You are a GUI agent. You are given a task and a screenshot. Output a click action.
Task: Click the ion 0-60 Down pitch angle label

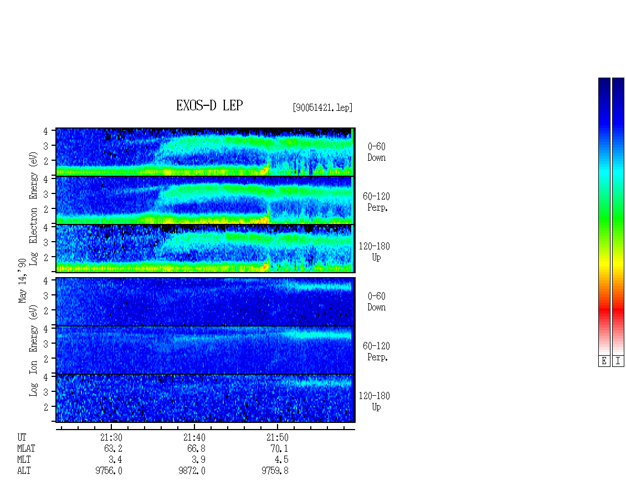coord(377,302)
